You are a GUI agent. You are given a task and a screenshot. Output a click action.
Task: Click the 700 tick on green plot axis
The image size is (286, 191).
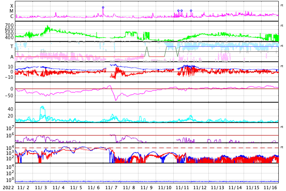9,25
